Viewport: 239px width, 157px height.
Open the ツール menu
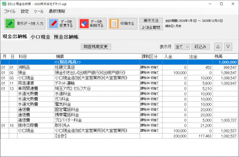[x=39, y=12]
